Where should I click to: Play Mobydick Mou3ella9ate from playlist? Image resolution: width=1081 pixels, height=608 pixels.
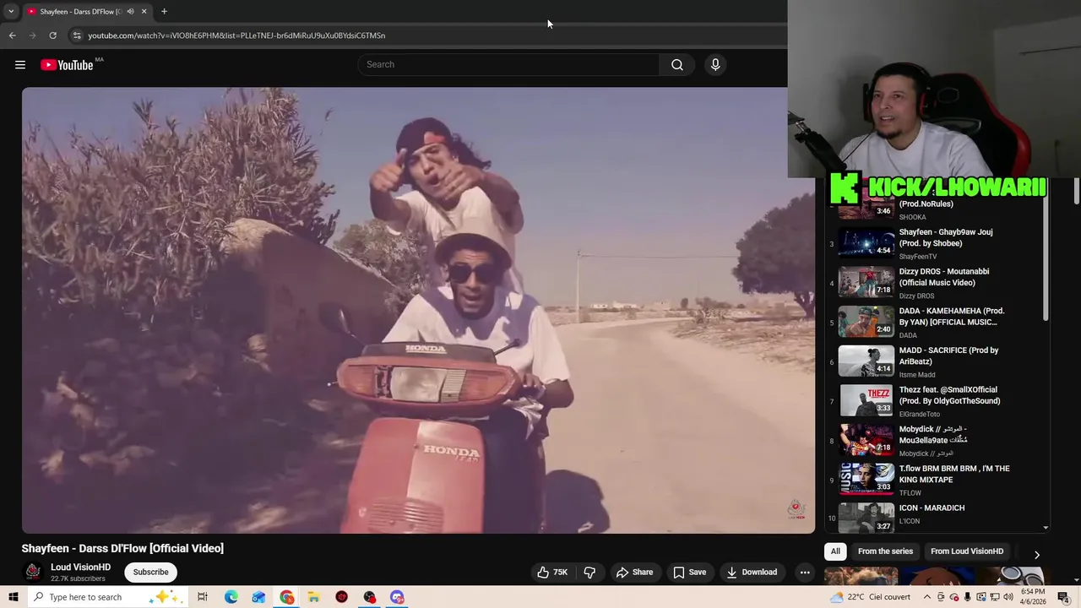point(936,440)
